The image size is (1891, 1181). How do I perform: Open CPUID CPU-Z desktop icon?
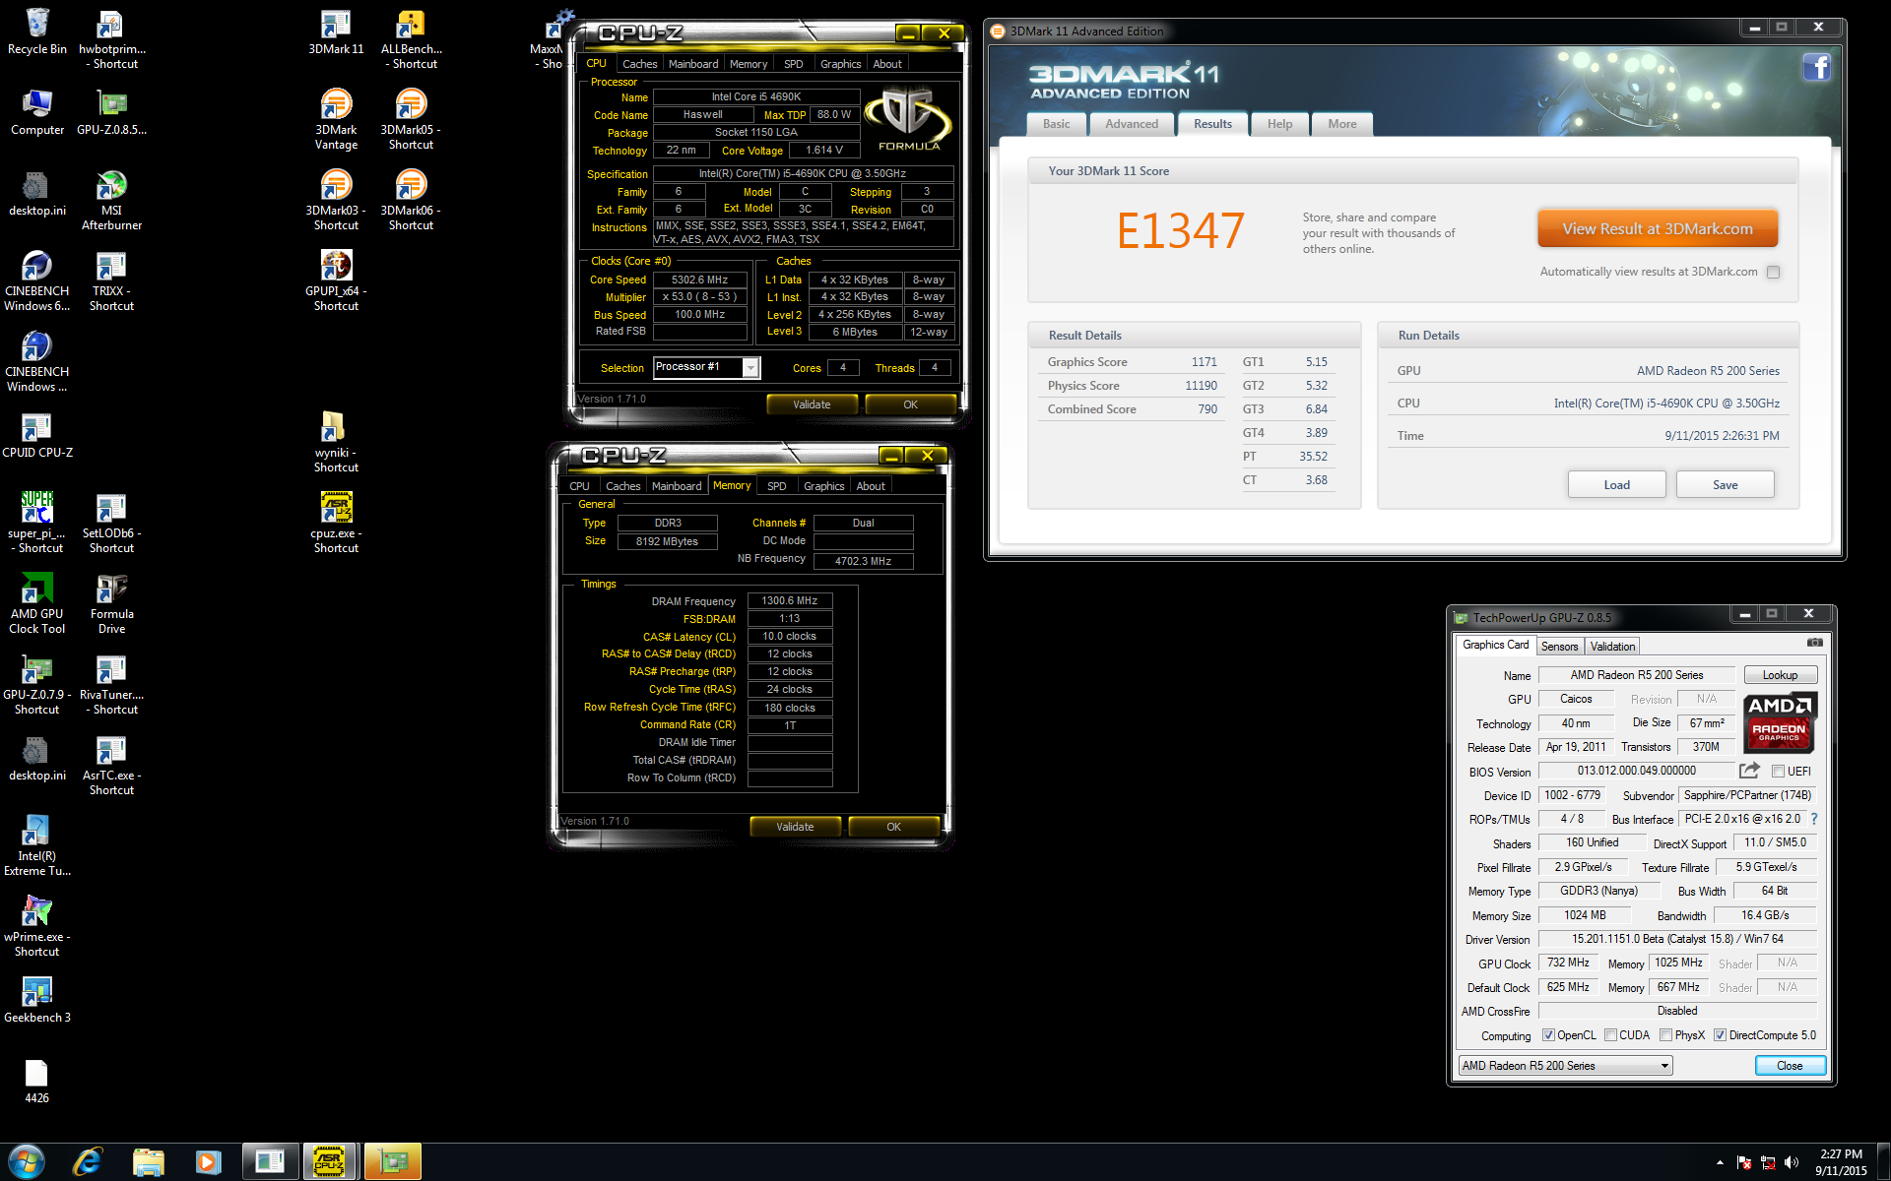[x=37, y=435]
